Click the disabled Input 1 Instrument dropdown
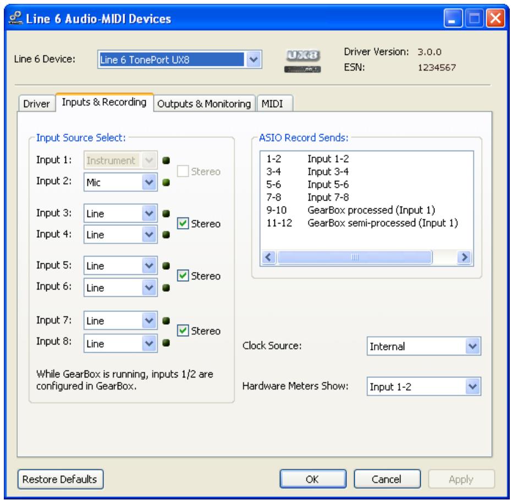 coord(120,160)
